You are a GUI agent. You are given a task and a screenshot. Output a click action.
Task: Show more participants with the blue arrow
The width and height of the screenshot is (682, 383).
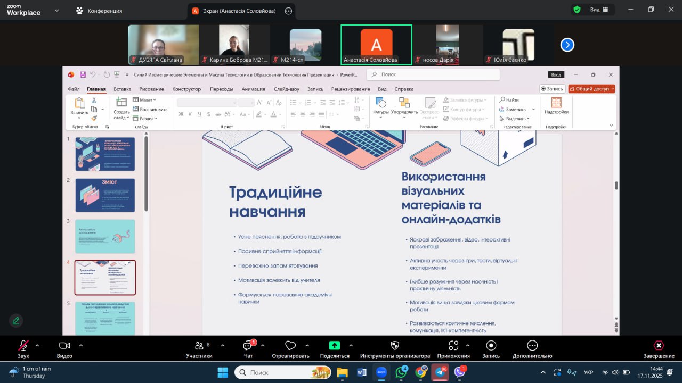tap(567, 45)
